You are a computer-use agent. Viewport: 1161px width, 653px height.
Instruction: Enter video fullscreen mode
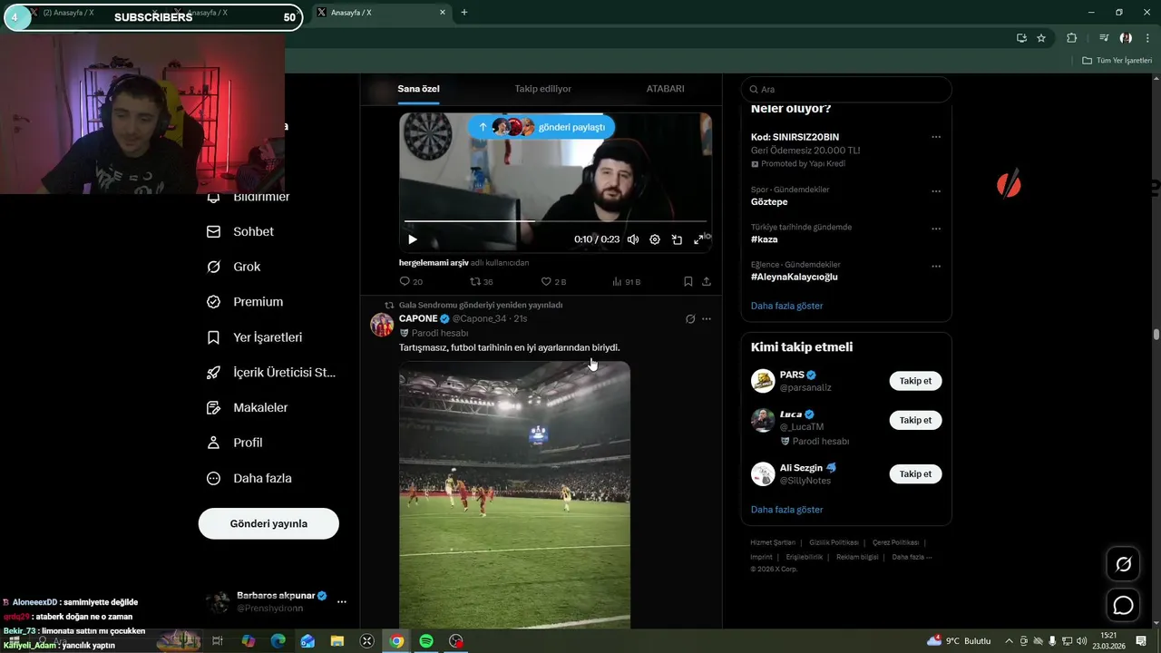[x=698, y=239]
